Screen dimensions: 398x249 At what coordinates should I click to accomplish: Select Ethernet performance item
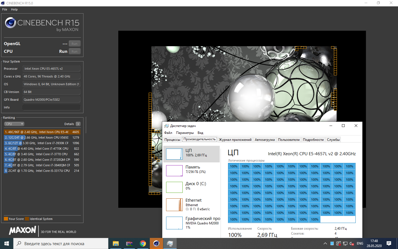(x=192, y=205)
